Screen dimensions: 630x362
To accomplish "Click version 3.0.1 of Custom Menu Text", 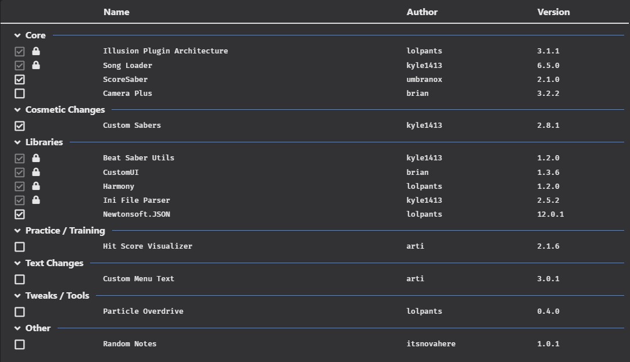I will pos(548,279).
